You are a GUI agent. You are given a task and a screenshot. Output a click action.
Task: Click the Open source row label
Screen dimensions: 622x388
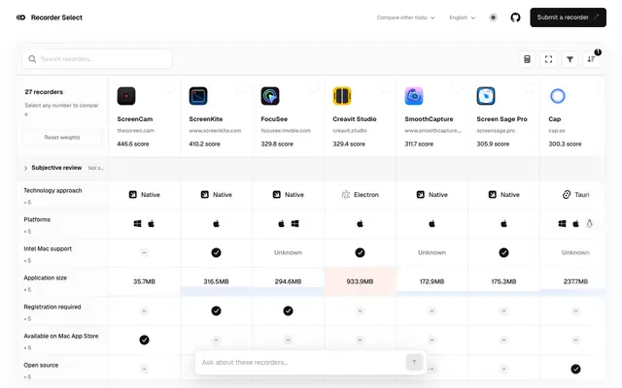[x=41, y=365]
